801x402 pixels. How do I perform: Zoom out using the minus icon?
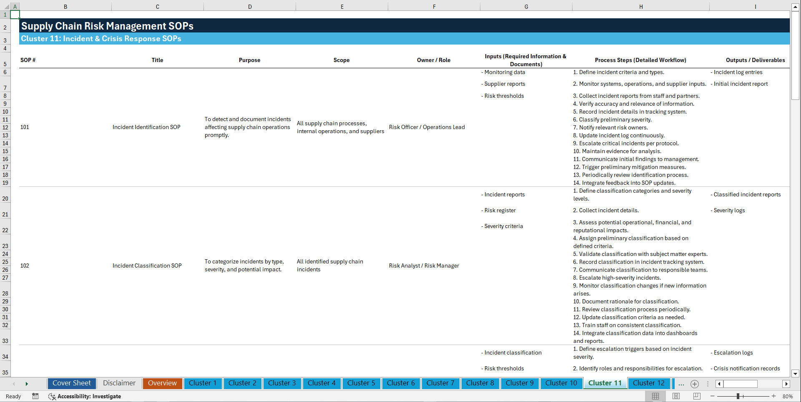tap(713, 396)
